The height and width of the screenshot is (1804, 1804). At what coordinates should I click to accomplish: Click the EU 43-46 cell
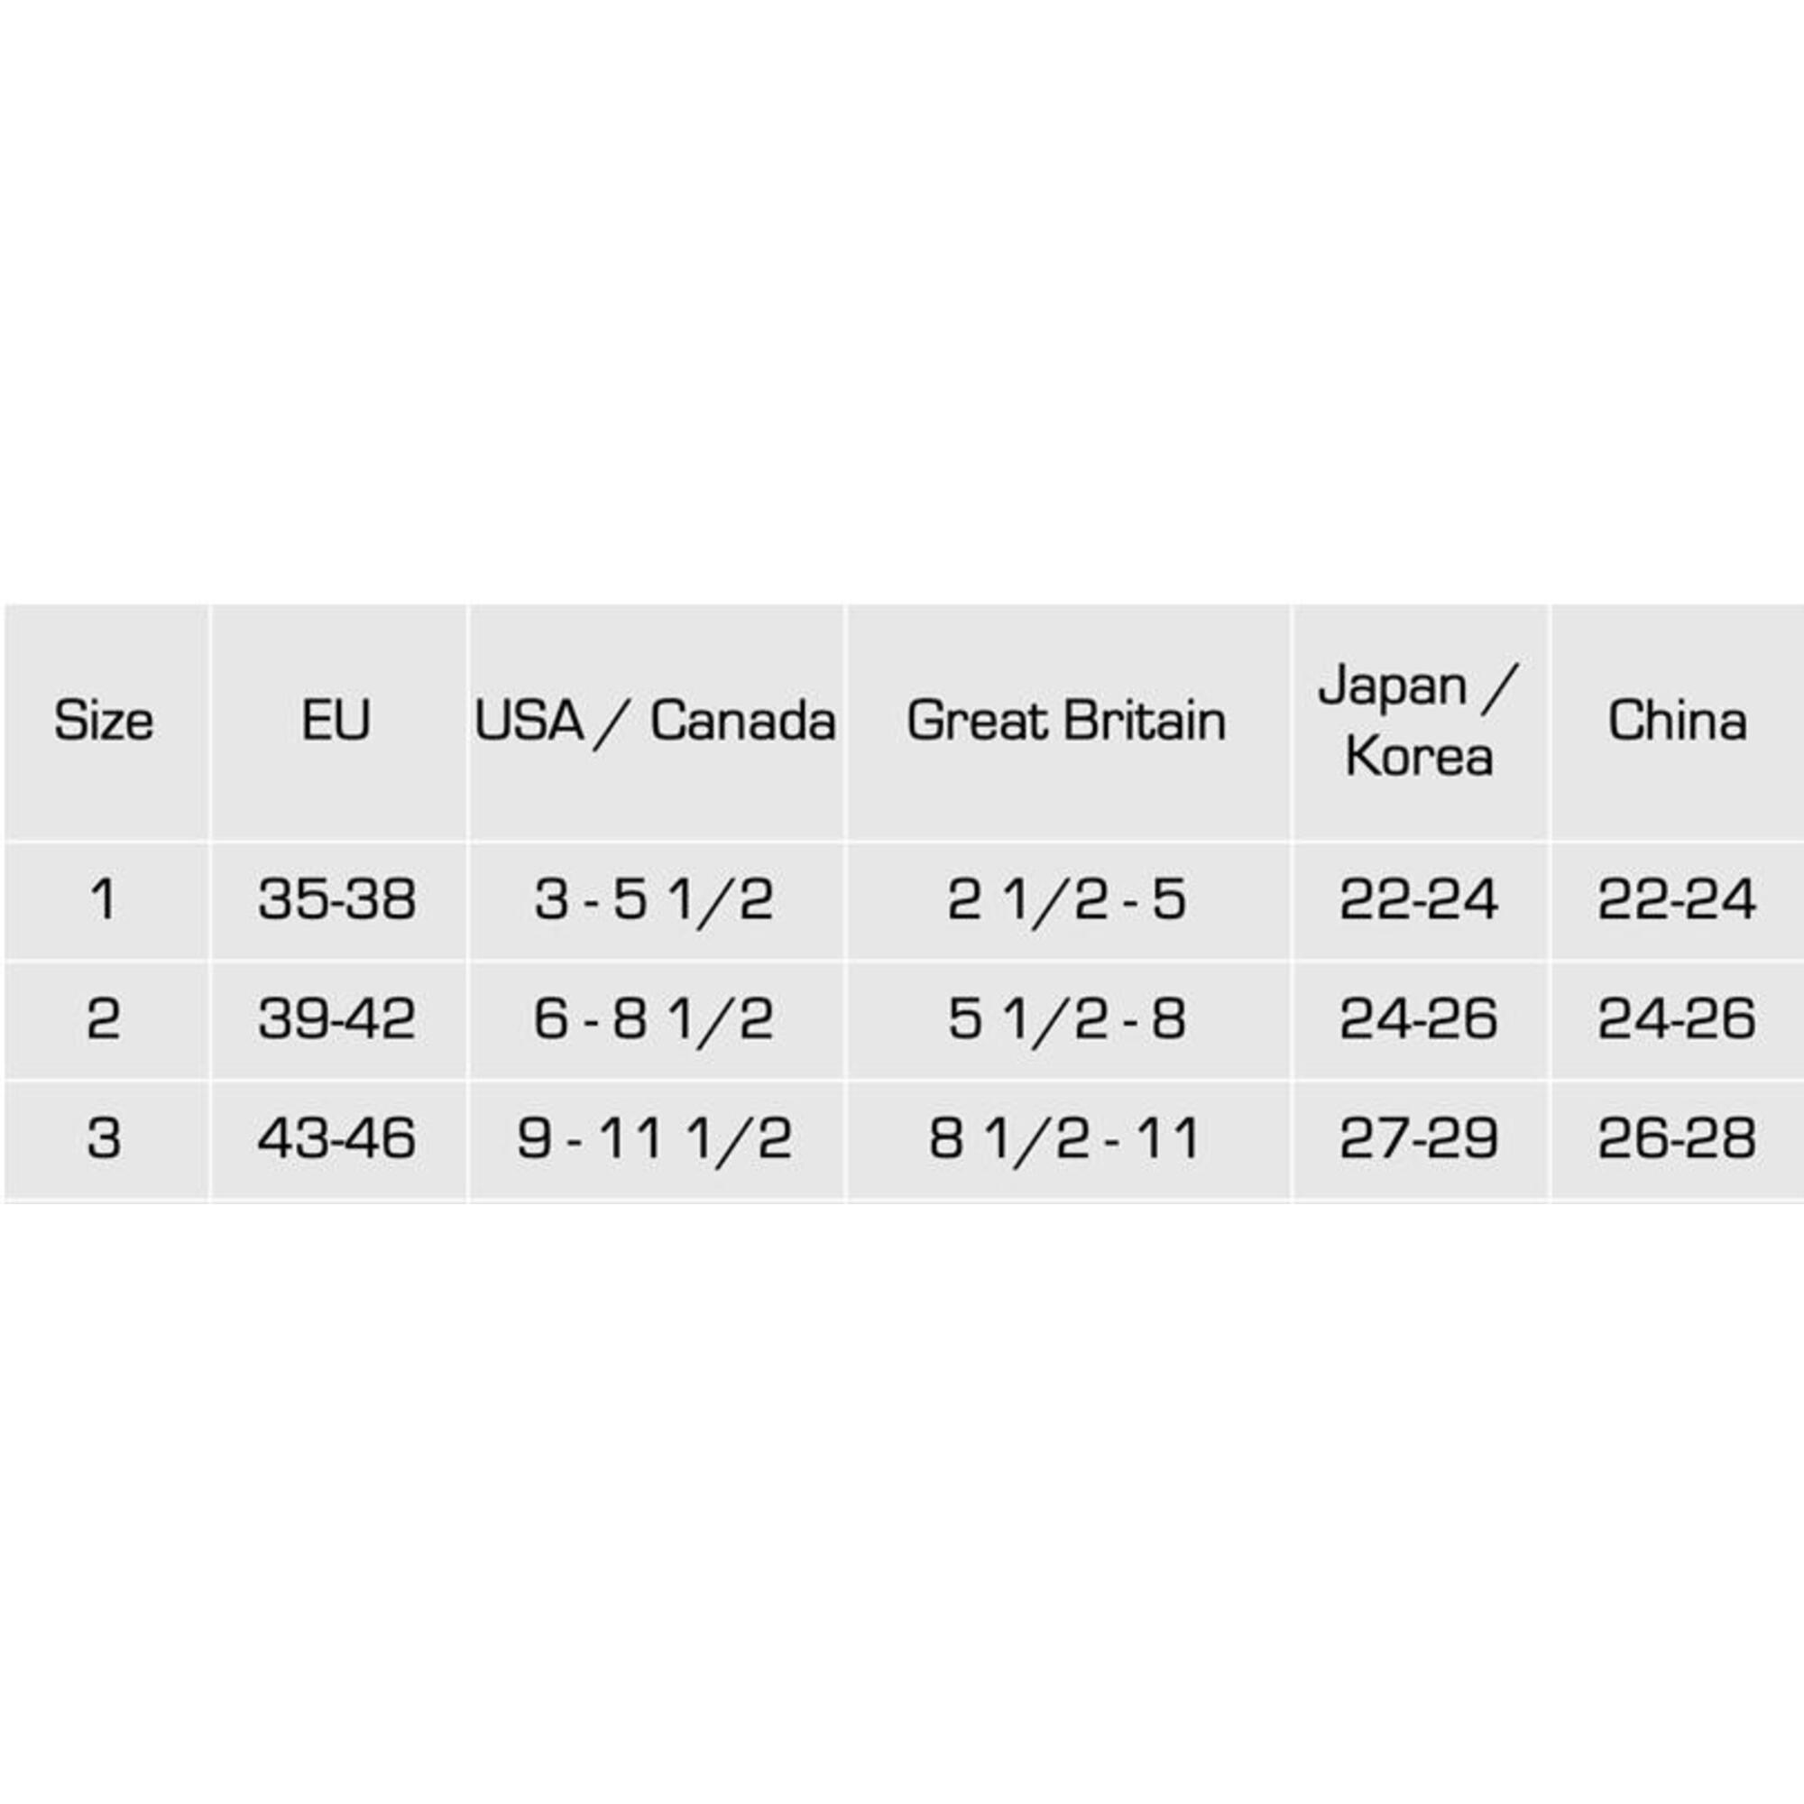[x=336, y=1138]
